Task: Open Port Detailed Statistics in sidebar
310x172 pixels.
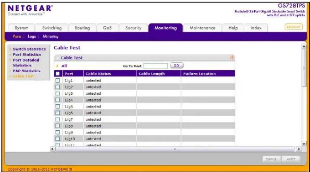Action: pos(26,63)
